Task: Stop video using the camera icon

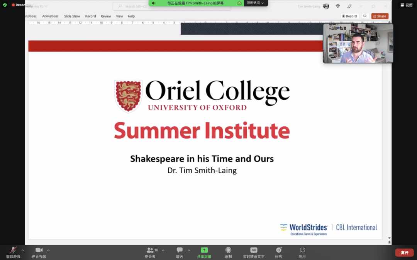Action: pos(39,250)
